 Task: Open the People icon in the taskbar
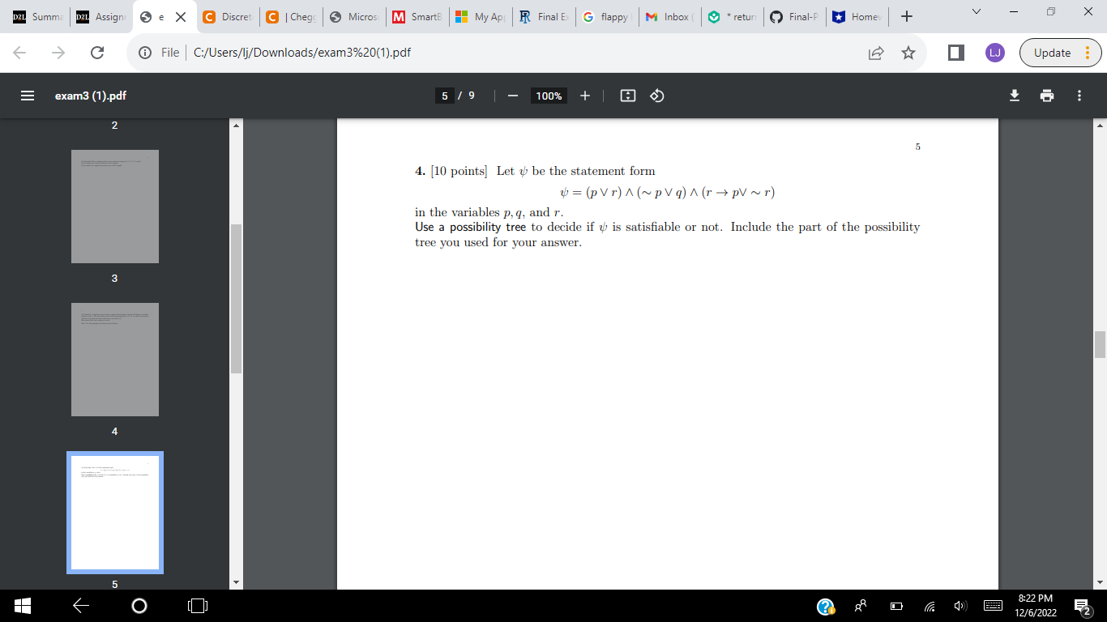pyautogui.click(x=861, y=605)
